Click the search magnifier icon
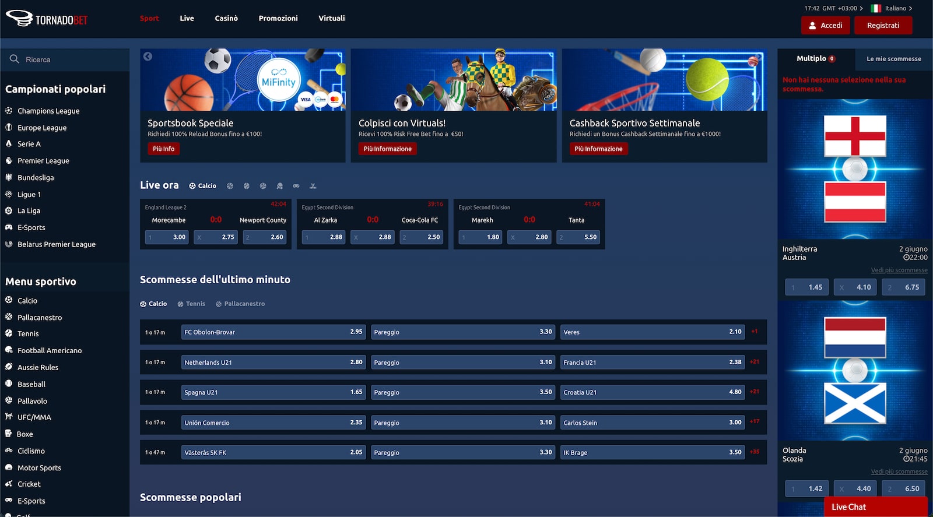Viewport: 933px width, 517px height. pyautogui.click(x=15, y=59)
